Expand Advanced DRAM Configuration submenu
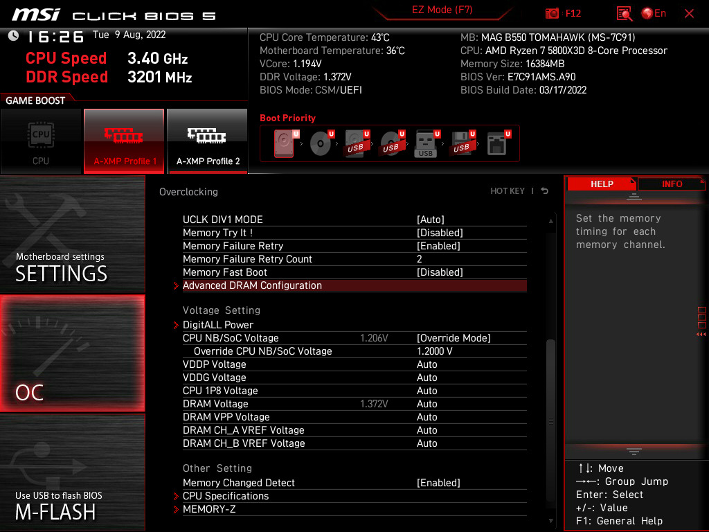This screenshot has height=532, width=709. pos(252,285)
